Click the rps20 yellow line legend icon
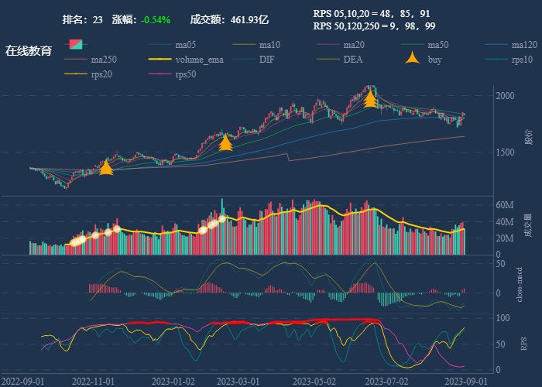This screenshot has height=387, width=542. [75, 74]
